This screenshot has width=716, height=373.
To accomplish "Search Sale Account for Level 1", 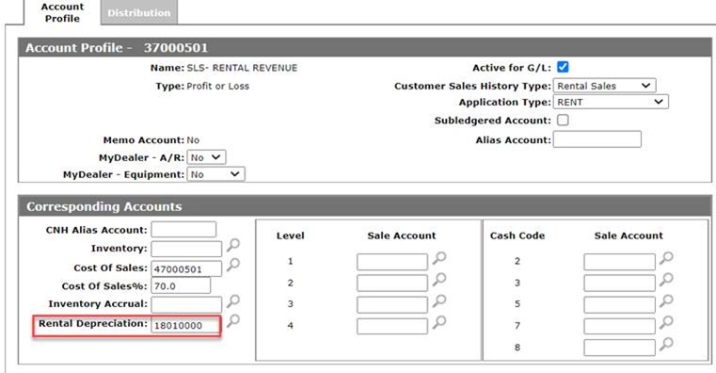I will (439, 258).
